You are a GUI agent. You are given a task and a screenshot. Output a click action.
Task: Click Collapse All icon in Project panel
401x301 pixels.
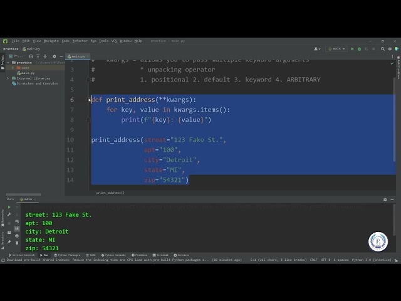pos(45,56)
